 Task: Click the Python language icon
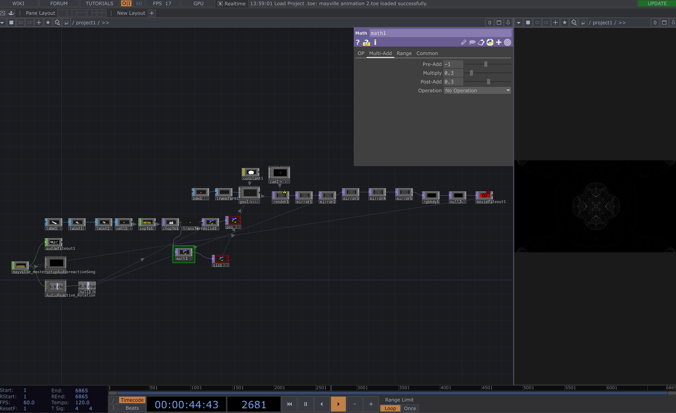tap(490, 42)
